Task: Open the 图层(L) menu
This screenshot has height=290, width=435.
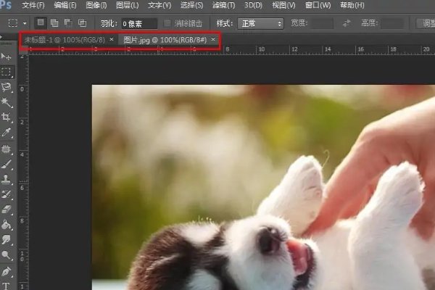Action: (128, 5)
